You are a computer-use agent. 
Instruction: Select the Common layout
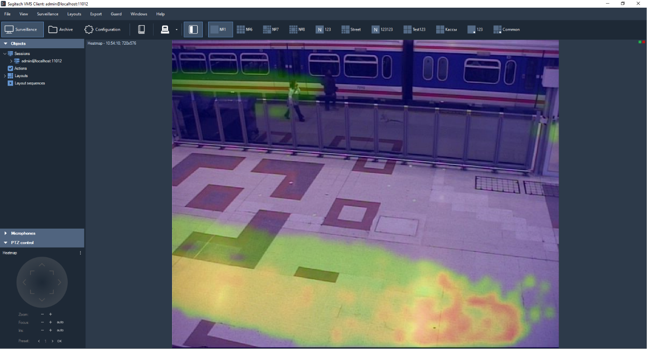pyautogui.click(x=506, y=30)
